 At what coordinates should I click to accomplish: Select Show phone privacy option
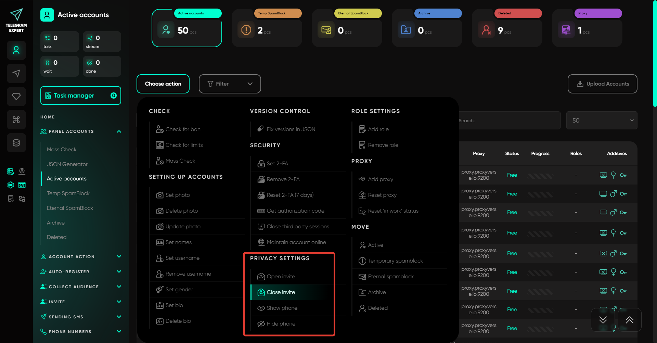(x=282, y=308)
